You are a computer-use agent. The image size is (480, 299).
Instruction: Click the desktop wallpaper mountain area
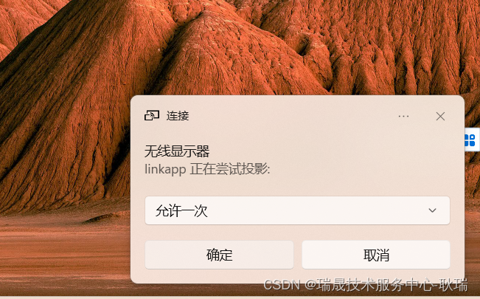(x=77, y=92)
